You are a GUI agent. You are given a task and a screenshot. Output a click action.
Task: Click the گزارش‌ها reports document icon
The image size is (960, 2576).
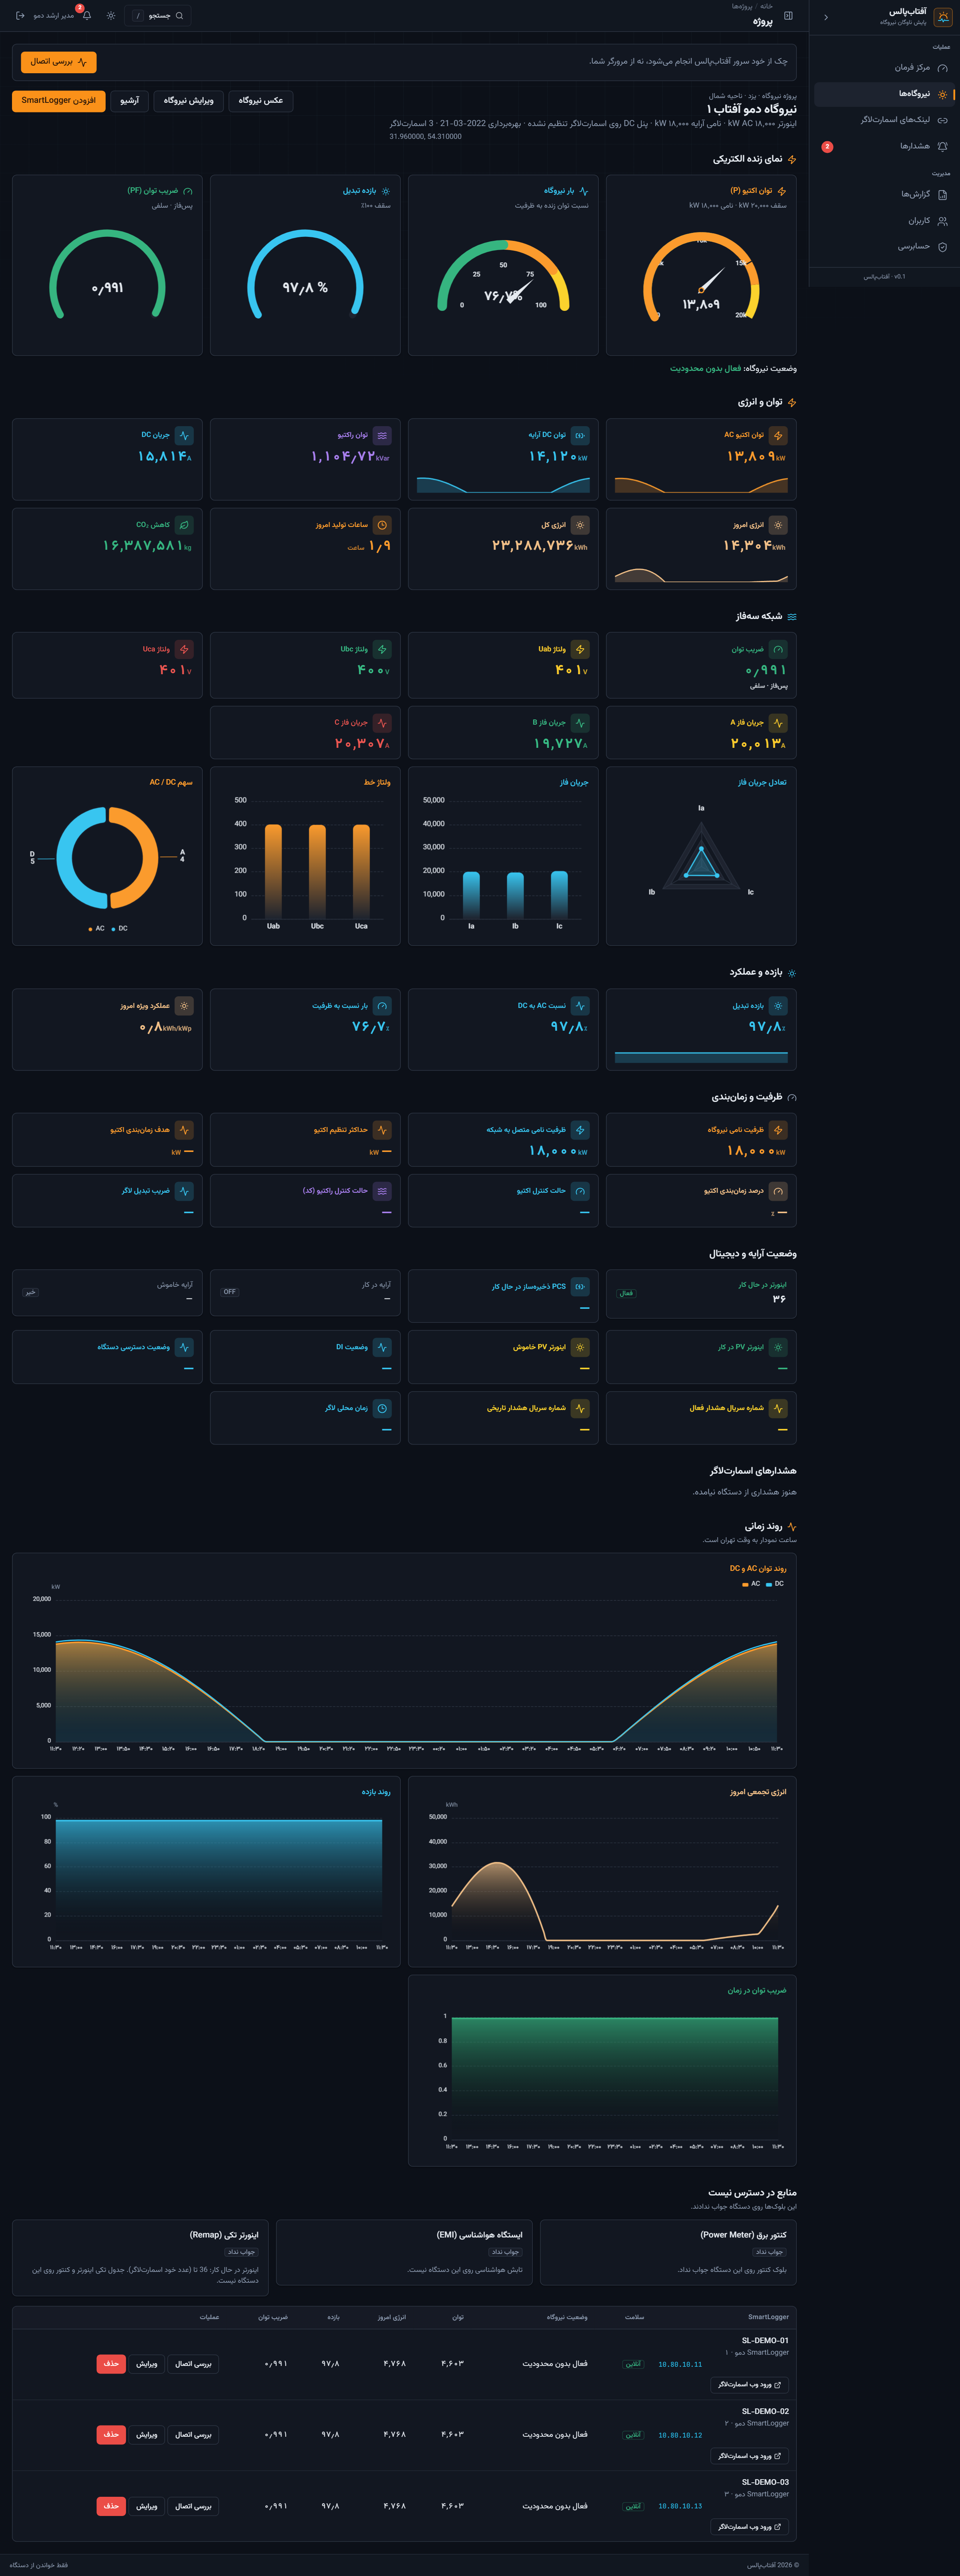[942, 195]
